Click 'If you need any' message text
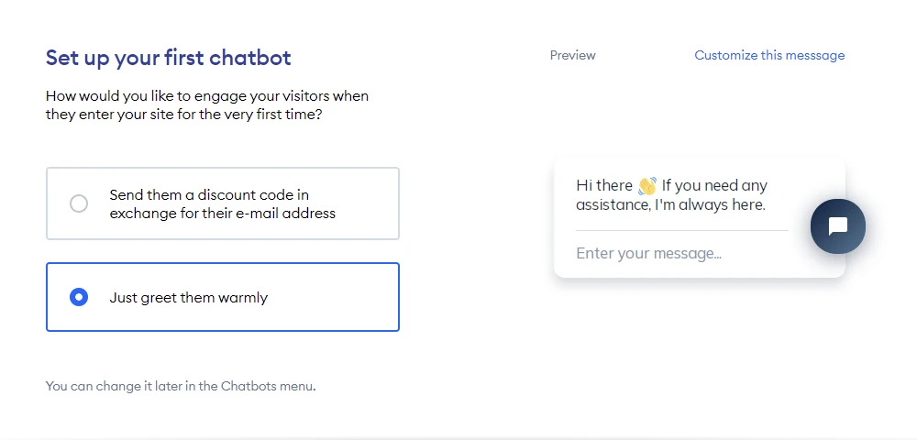This screenshot has width=917, height=440. coord(714,186)
